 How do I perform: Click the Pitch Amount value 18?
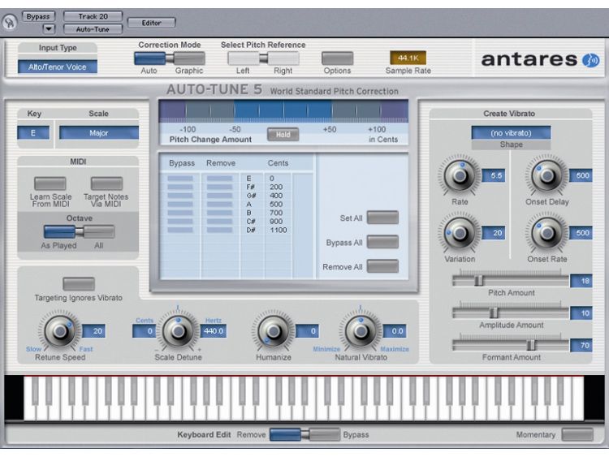pyautogui.click(x=581, y=281)
